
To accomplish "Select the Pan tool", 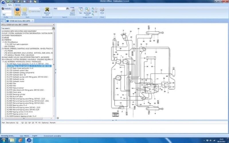I will coord(81,11).
